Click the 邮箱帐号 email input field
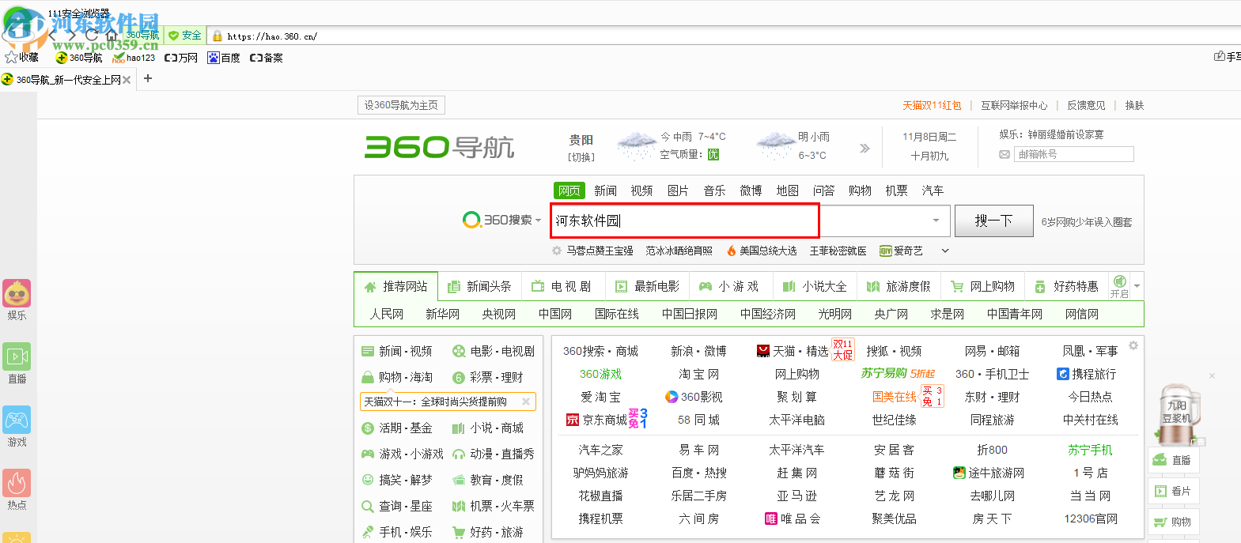This screenshot has height=543, width=1241. 1073,154
